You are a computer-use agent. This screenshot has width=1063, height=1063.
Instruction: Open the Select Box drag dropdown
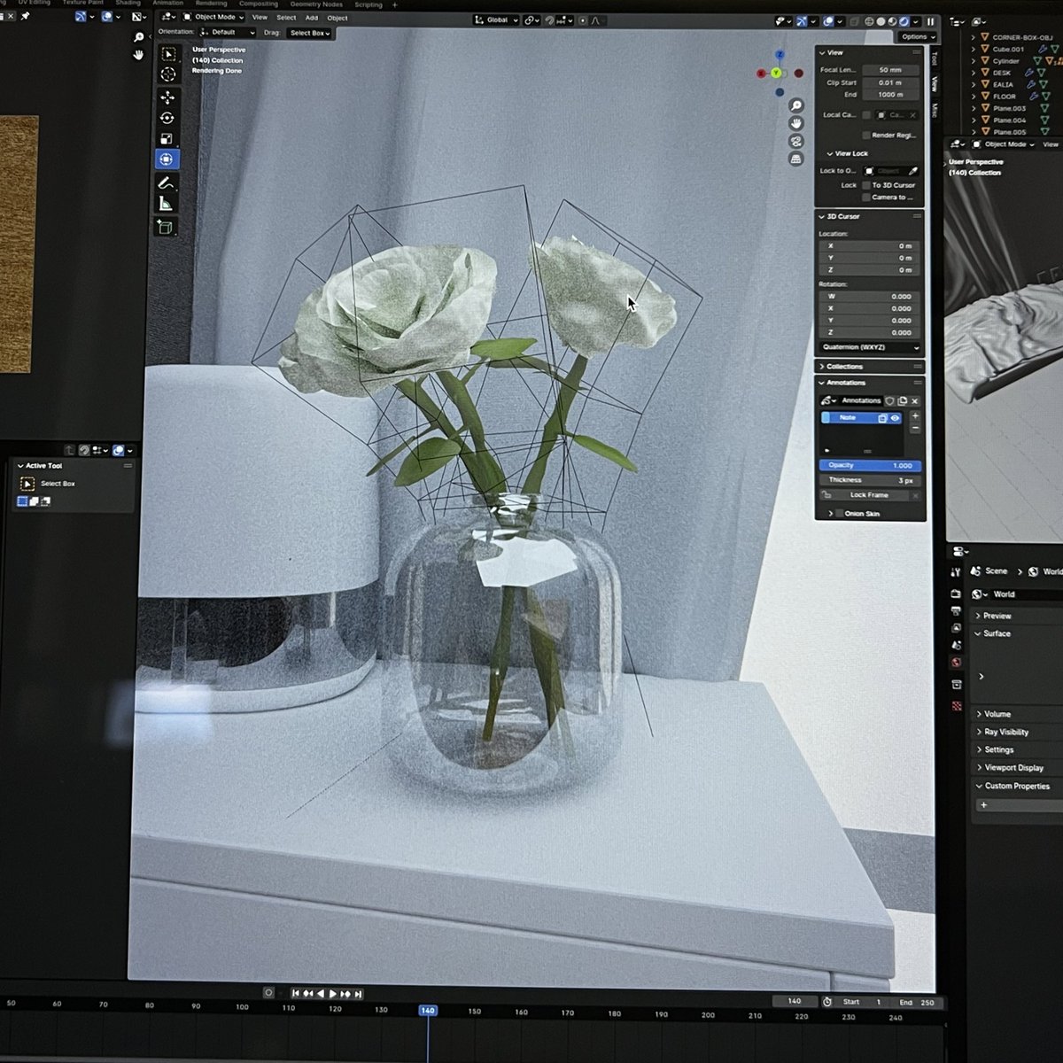click(309, 33)
